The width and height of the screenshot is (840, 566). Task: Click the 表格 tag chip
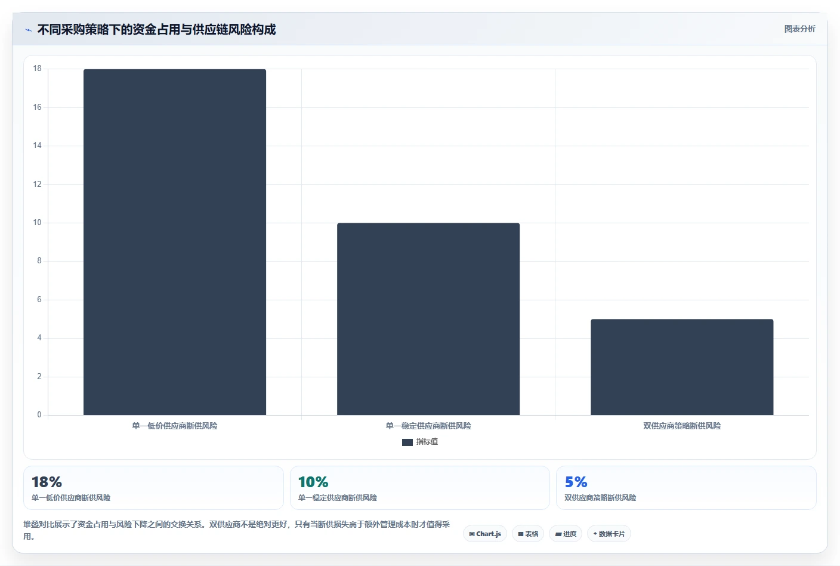tap(528, 534)
